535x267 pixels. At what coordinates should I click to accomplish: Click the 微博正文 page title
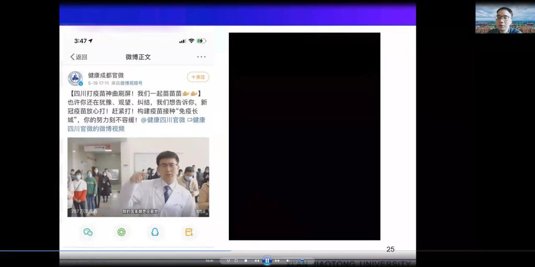(138, 57)
